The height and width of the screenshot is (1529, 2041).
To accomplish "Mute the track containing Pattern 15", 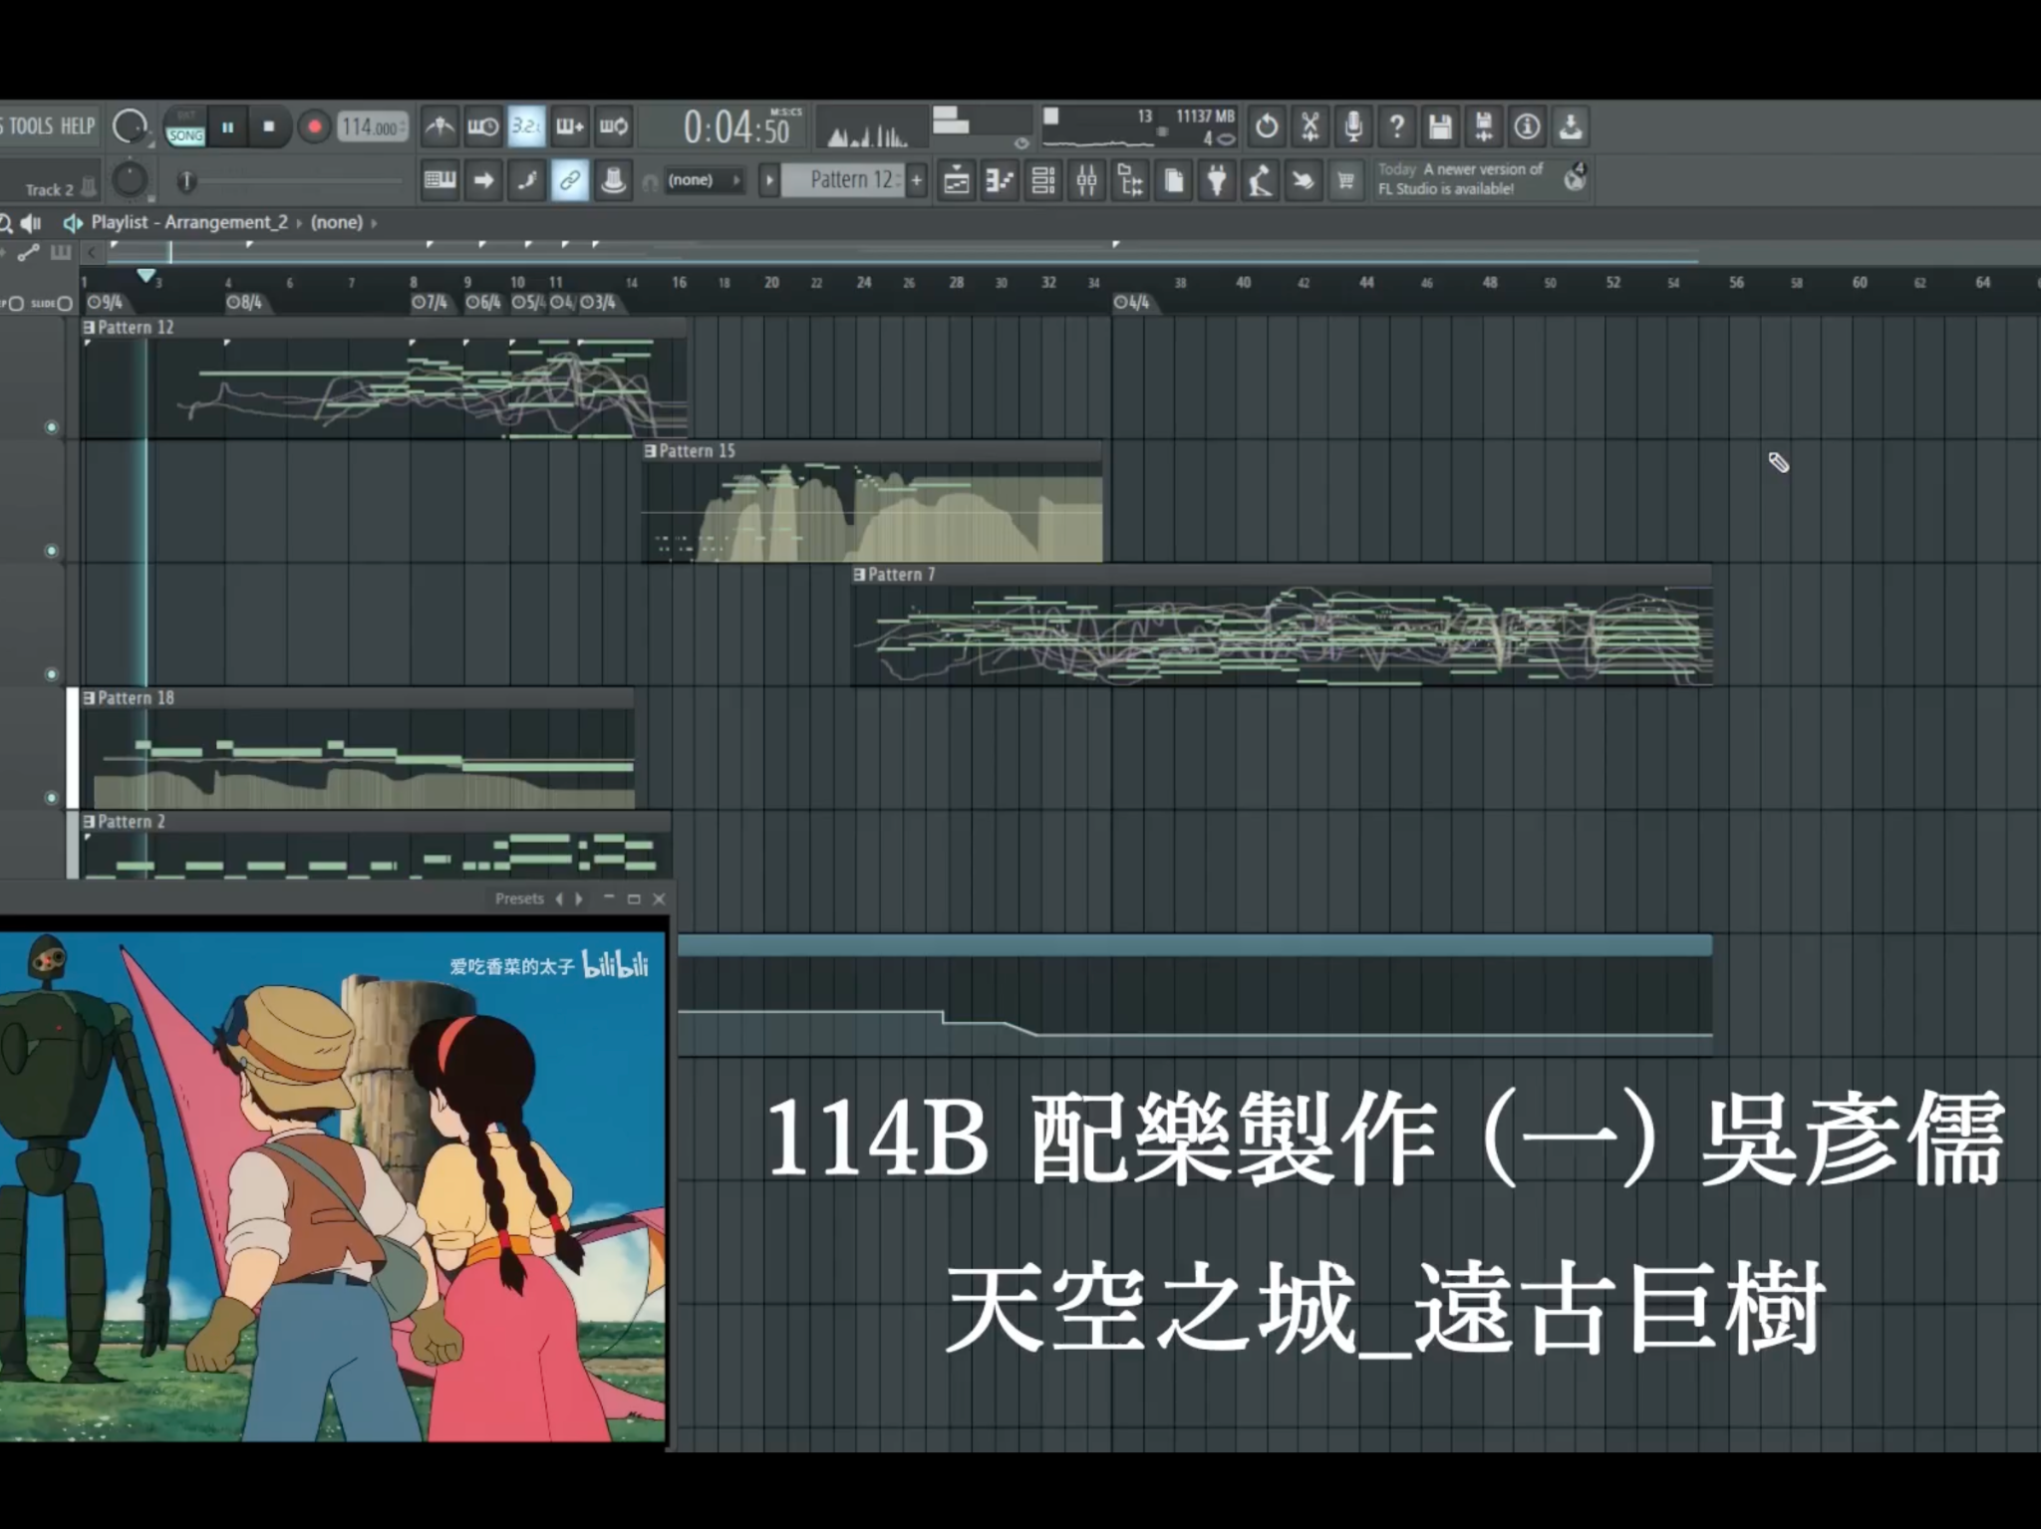I will [52, 551].
